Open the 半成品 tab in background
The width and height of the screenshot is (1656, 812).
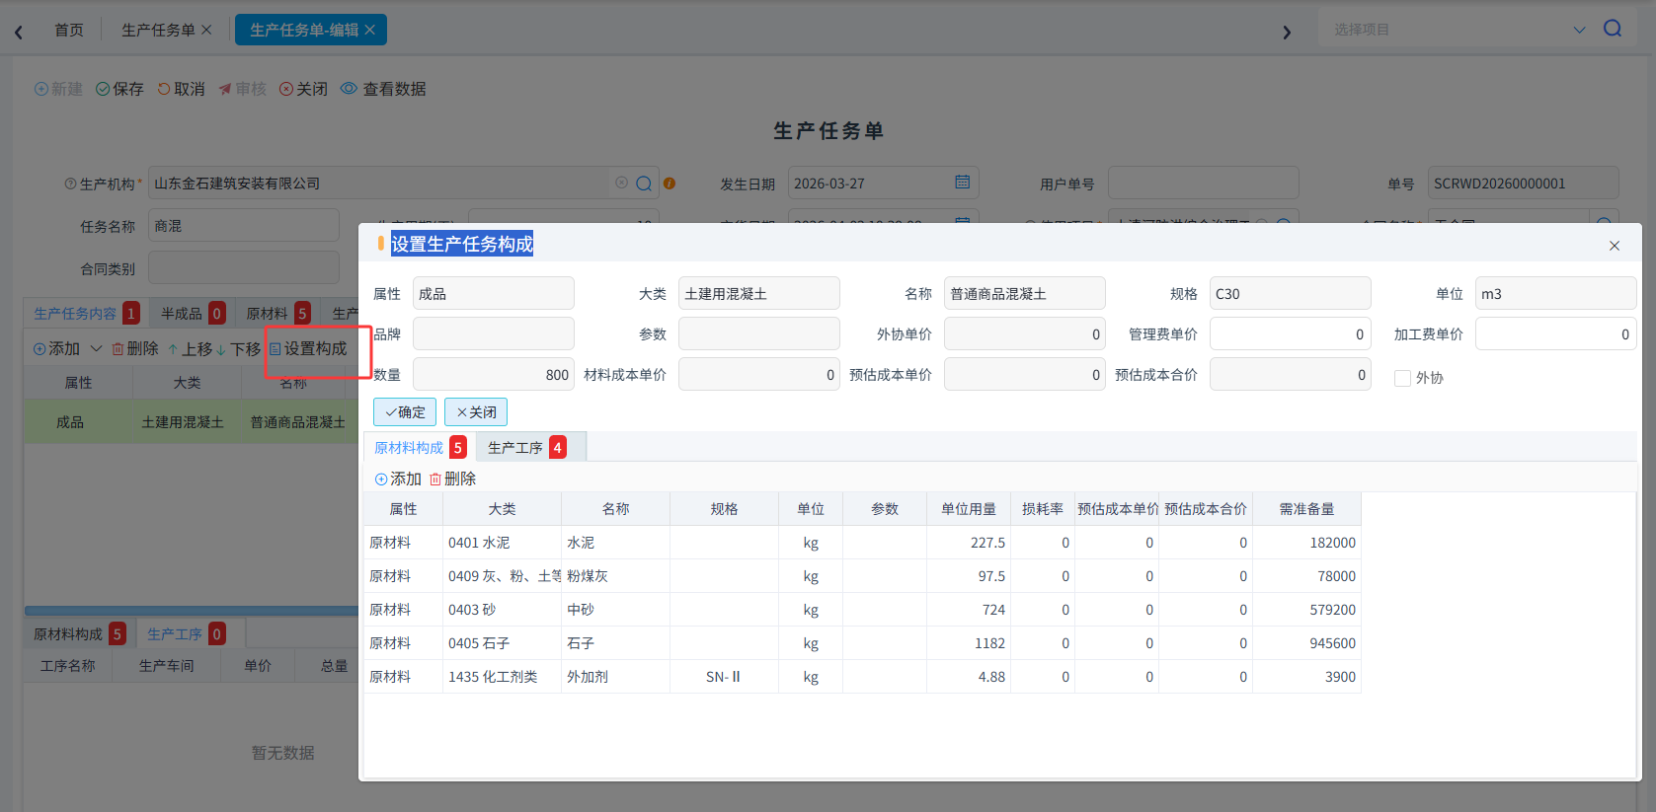pos(193,313)
